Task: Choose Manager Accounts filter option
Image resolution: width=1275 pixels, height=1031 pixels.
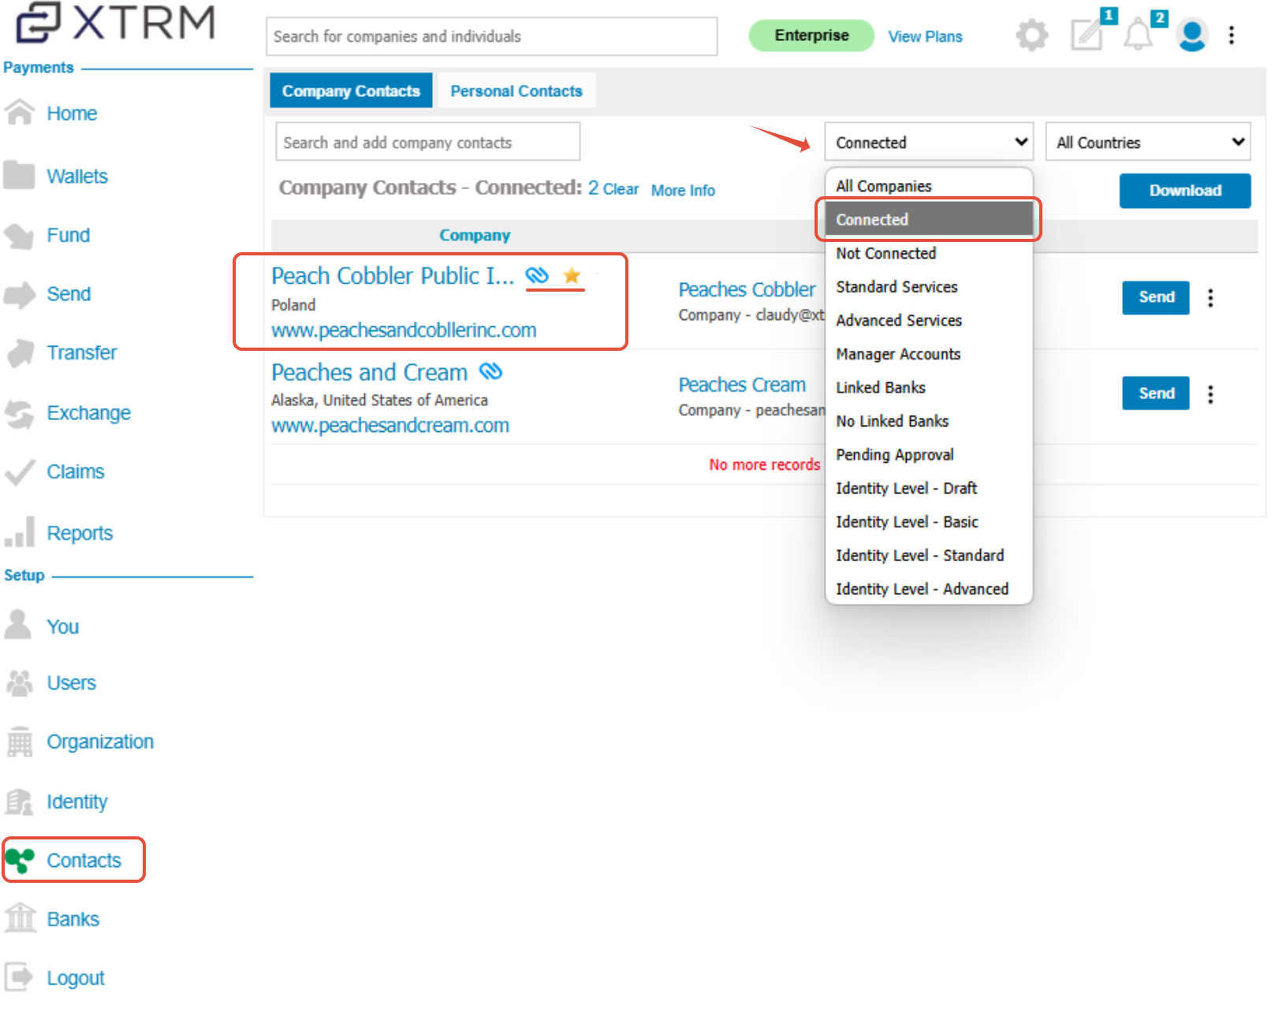Action: tap(929, 354)
